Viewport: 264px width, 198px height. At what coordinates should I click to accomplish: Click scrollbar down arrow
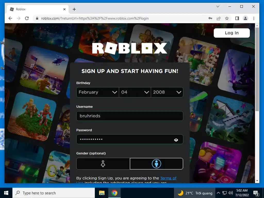click(x=257, y=181)
